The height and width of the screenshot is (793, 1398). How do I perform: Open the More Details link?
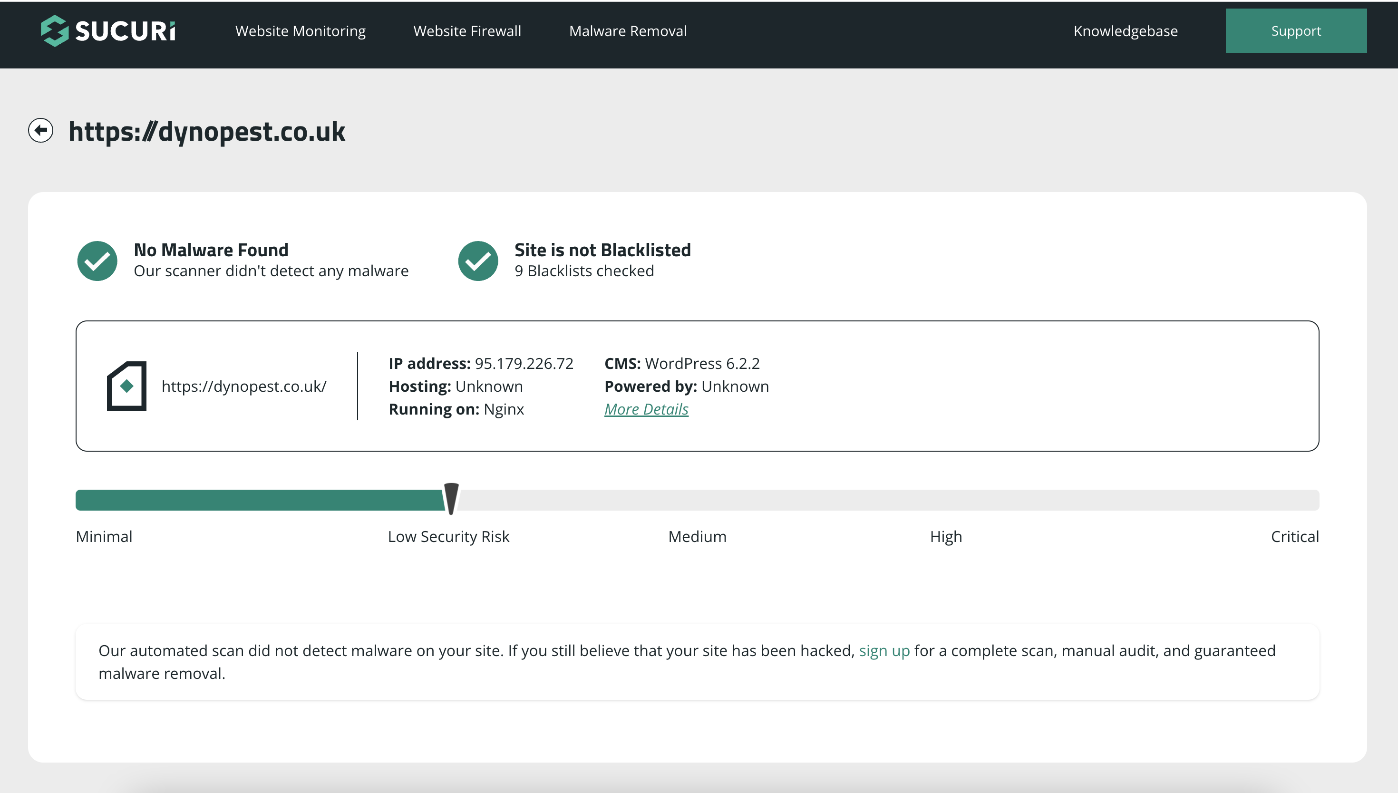[x=646, y=409]
